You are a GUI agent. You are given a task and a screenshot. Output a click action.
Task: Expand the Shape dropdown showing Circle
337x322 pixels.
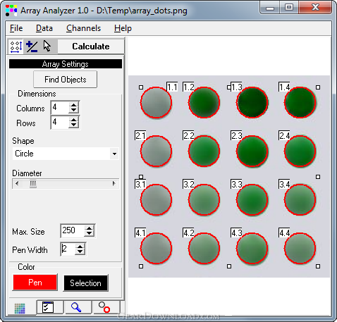pos(114,154)
